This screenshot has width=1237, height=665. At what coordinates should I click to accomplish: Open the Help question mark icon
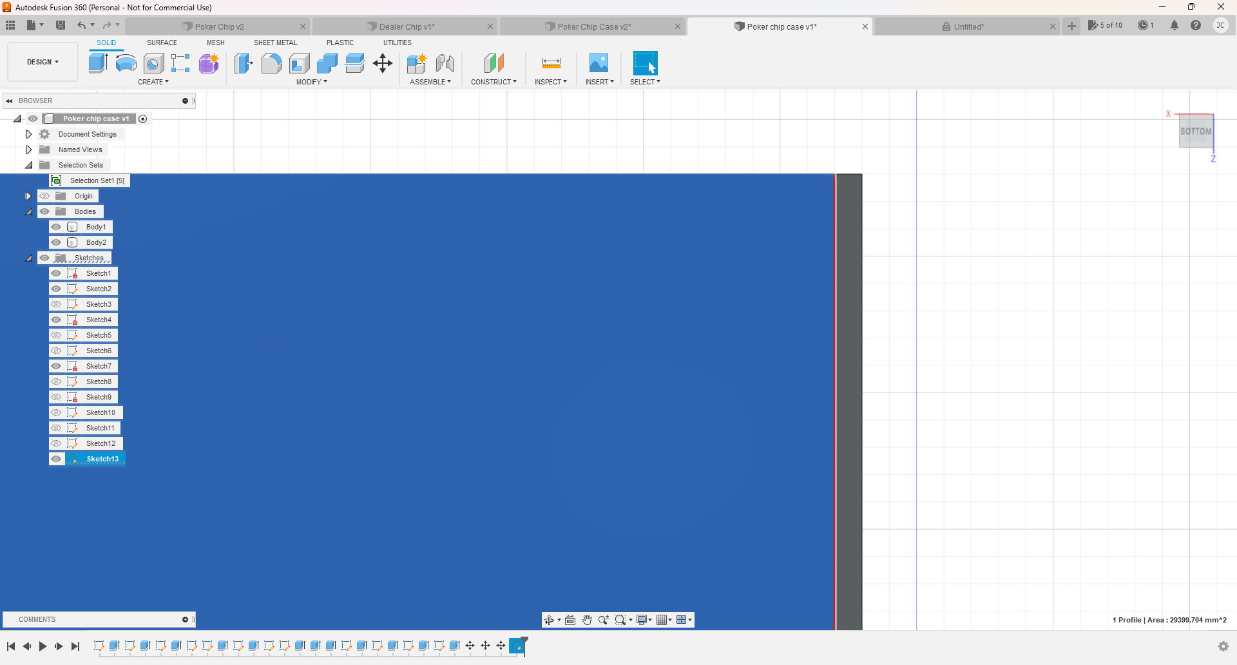click(1196, 25)
